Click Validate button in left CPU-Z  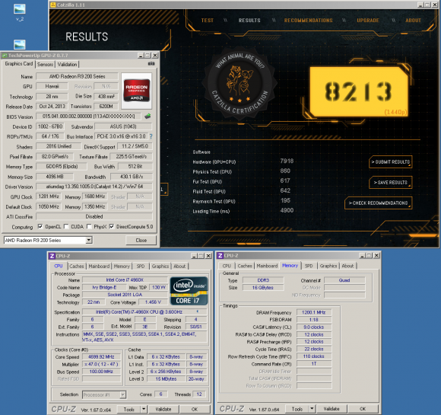point(163,409)
